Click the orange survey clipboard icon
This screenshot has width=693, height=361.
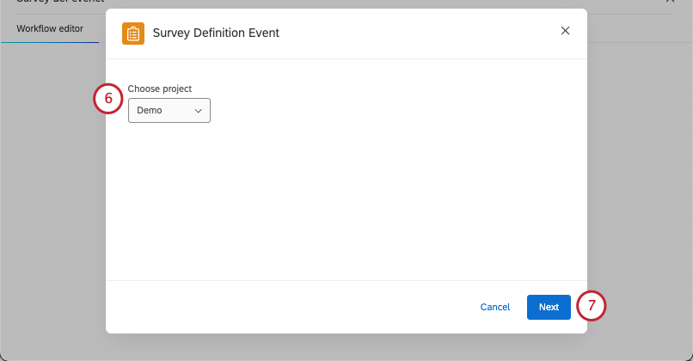pos(133,34)
